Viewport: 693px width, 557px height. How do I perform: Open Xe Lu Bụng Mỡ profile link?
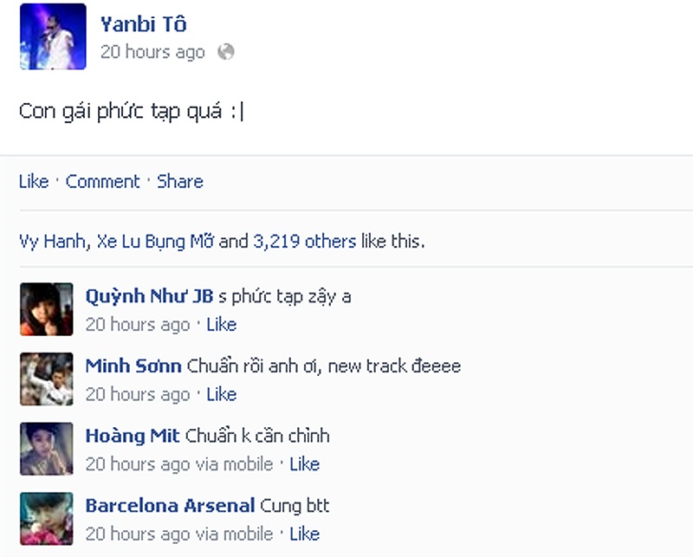155,242
